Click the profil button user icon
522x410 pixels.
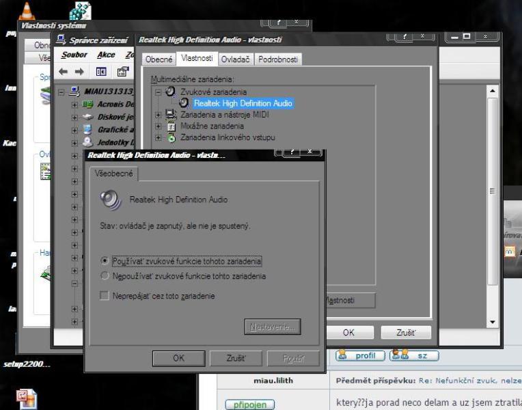tap(342, 355)
